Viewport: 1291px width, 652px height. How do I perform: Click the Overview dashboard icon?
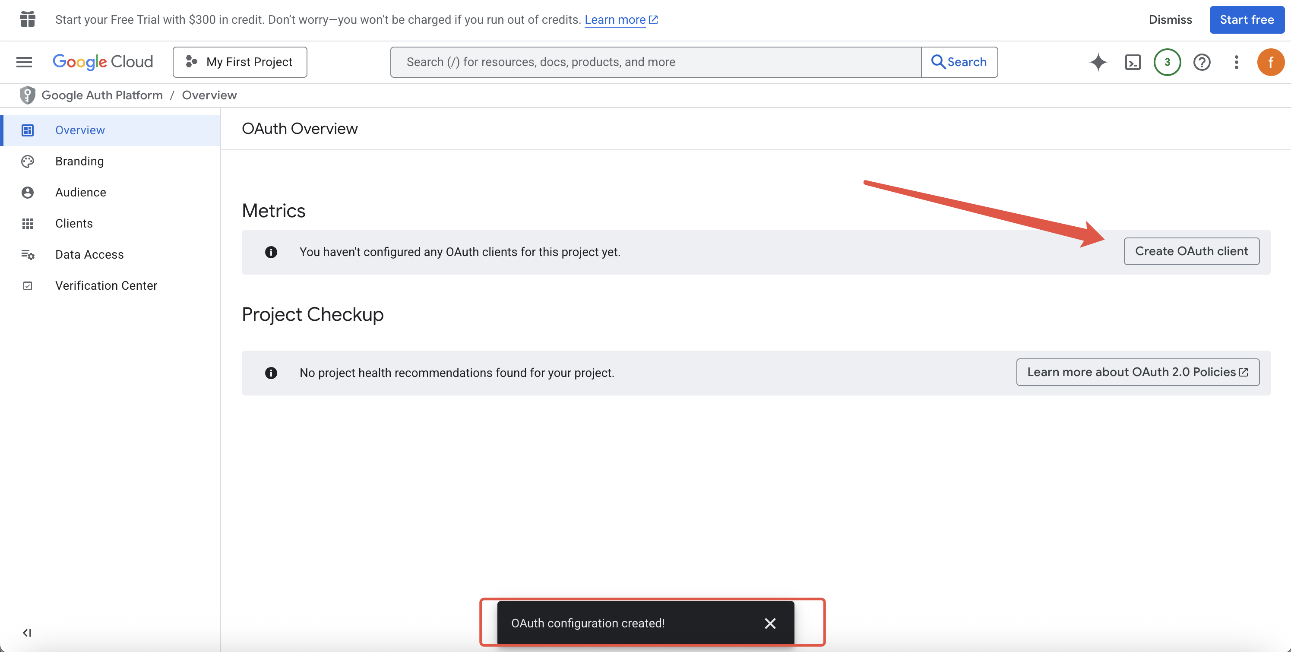click(28, 130)
